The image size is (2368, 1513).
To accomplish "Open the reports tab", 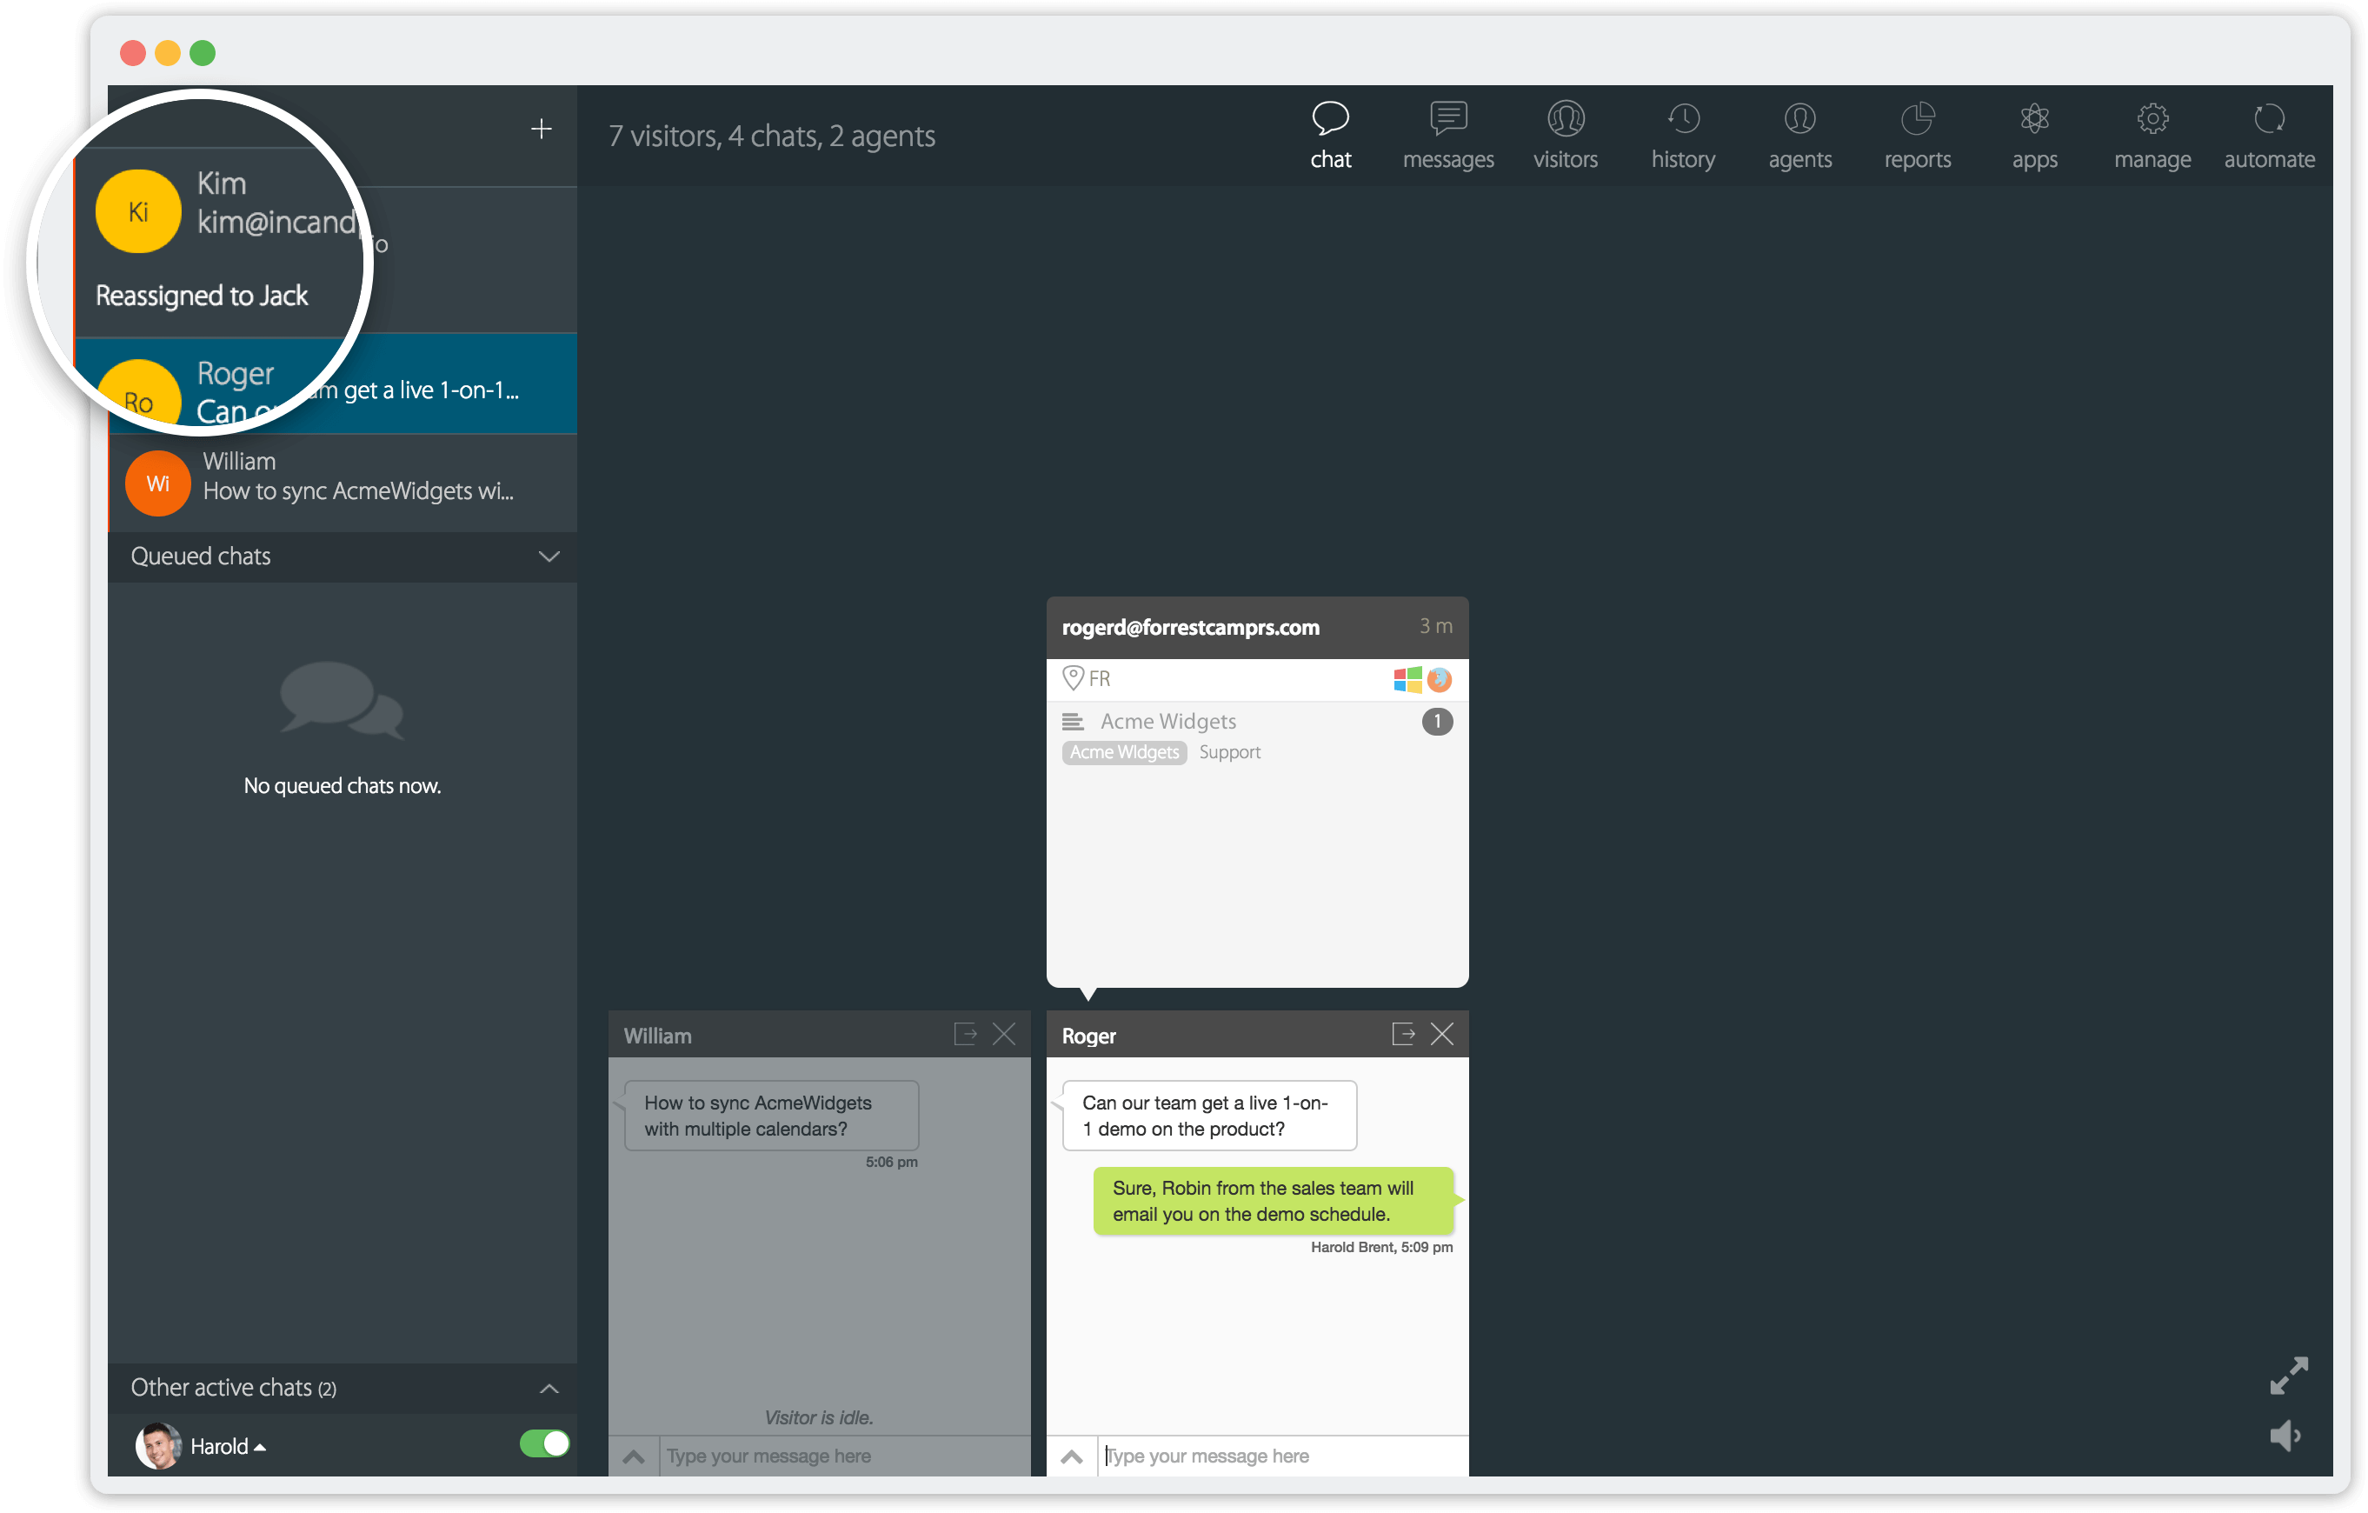I will click(x=1918, y=136).
